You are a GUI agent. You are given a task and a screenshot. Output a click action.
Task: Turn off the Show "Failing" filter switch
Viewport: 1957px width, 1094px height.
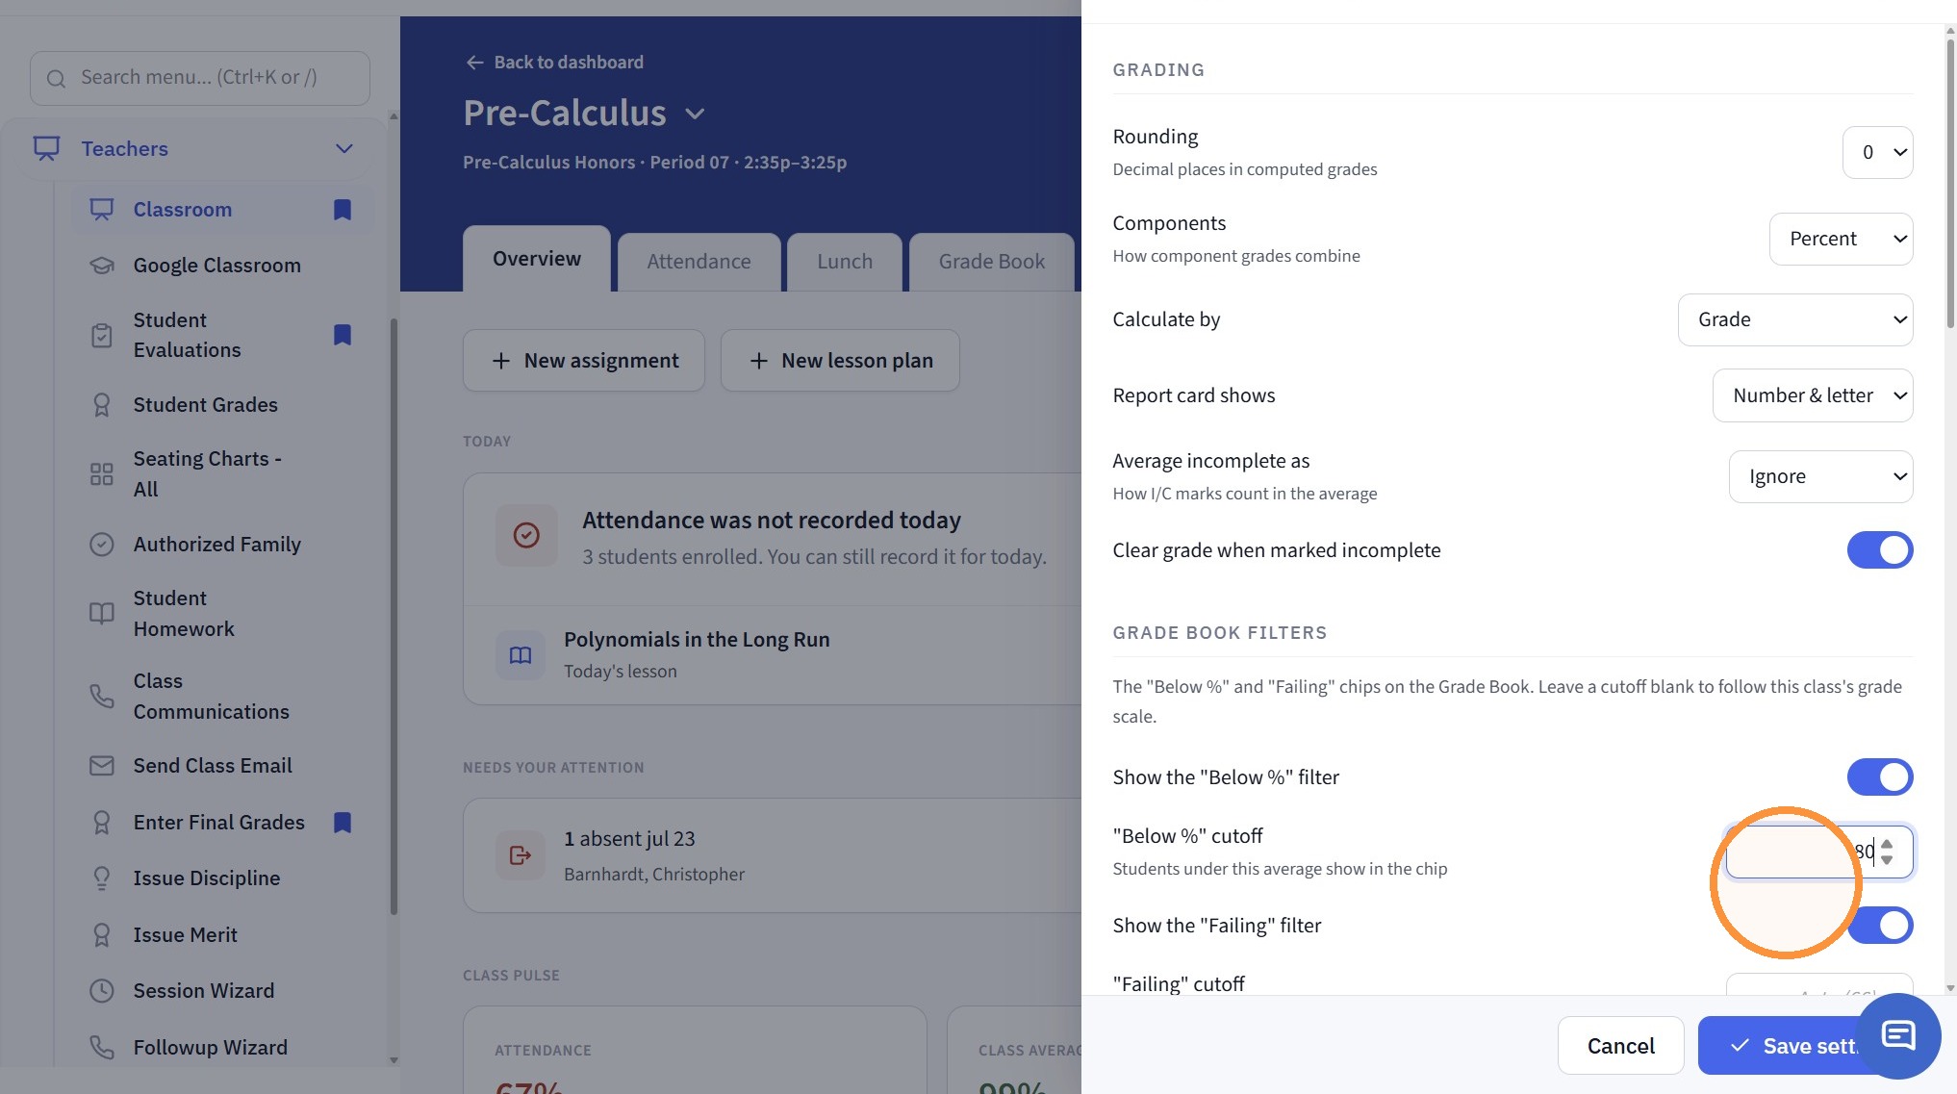pyautogui.click(x=1879, y=926)
